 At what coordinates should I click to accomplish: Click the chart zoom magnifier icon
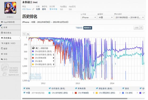(x=28, y=34)
